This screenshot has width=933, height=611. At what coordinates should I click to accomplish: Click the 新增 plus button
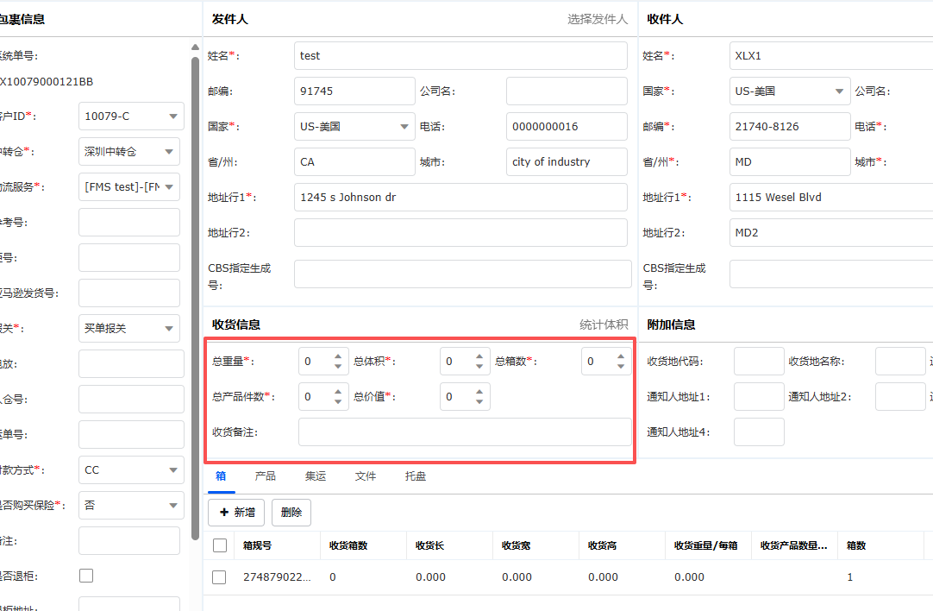point(236,512)
